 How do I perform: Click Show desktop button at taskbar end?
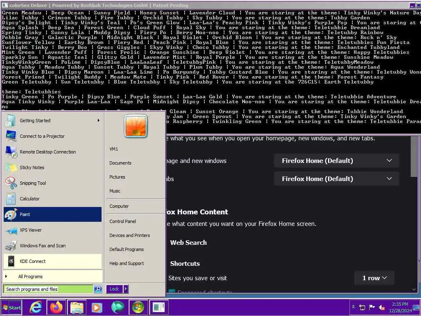pos(417,307)
